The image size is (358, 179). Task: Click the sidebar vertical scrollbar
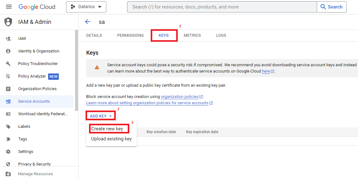[76, 71]
